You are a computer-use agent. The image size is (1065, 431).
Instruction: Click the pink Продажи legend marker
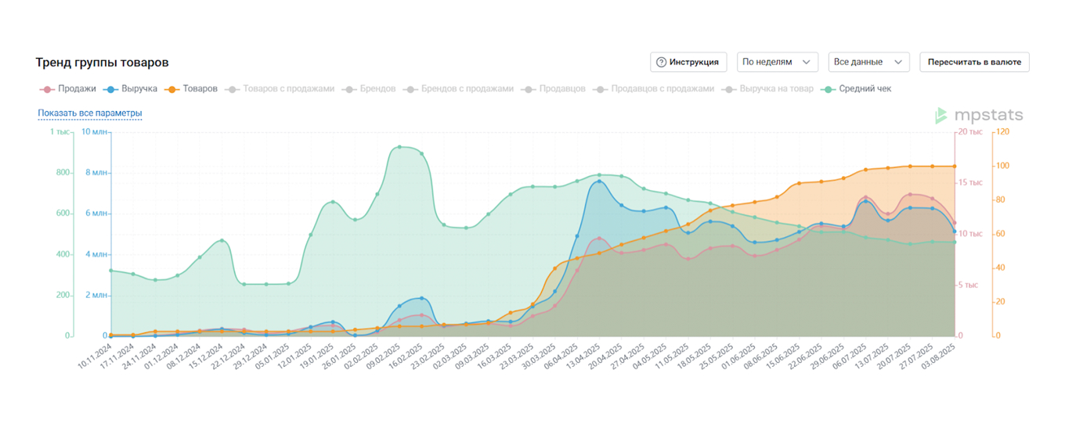pyautogui.click(x=45, y=89)
